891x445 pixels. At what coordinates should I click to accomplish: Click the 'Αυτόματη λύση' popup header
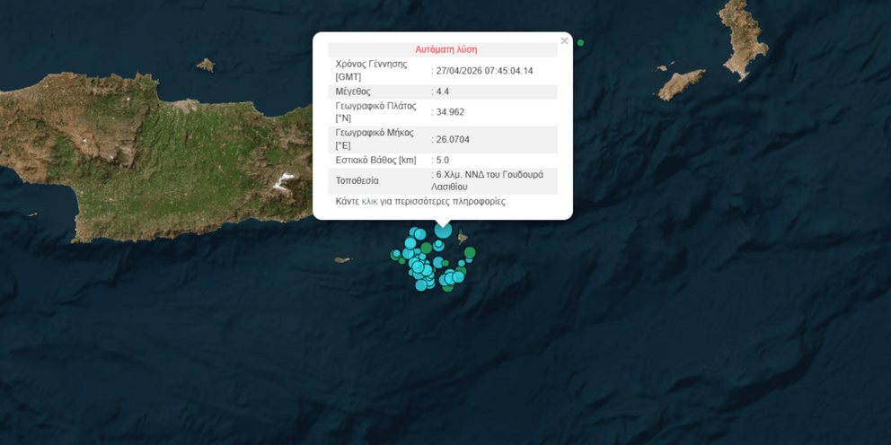[x=445, y=49]
